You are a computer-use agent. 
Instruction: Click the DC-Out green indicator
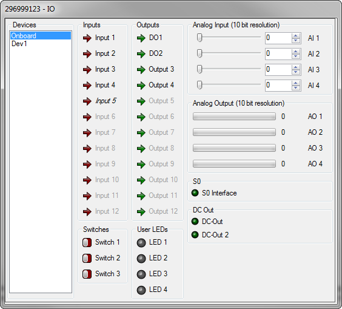pyautogui.click(x=195, y=222)
